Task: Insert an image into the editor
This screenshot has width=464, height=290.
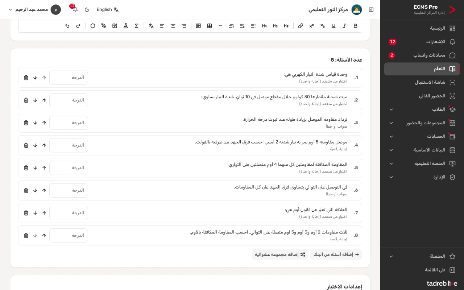Action: click(x=115, y=26)
